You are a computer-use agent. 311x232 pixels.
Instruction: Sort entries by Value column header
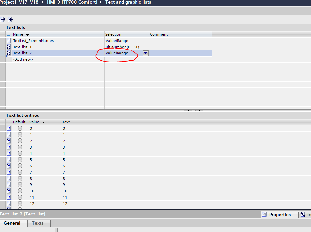pos(45,122)
